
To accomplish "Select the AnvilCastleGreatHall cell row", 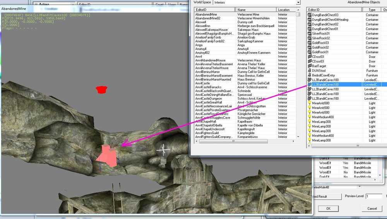I will (x=245, y=102).
